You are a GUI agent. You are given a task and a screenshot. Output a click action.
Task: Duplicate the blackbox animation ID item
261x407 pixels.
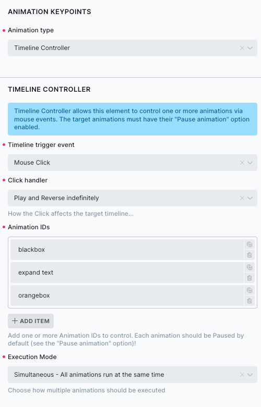250,244
